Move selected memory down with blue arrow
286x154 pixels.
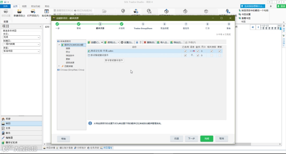point(137,42)
